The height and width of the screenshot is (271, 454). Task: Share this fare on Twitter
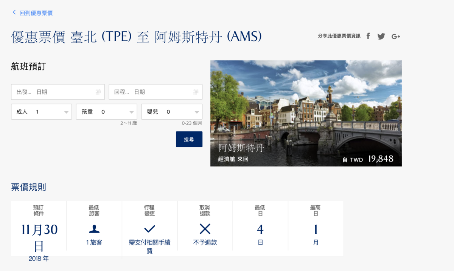381,36
